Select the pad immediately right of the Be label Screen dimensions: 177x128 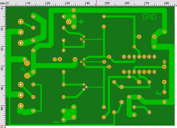(164, 92)
